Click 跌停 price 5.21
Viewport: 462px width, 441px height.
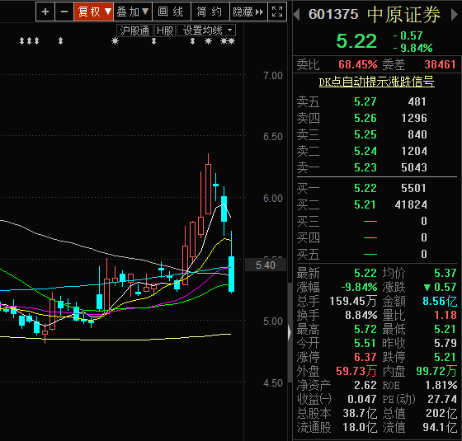(x=445, y=357)
